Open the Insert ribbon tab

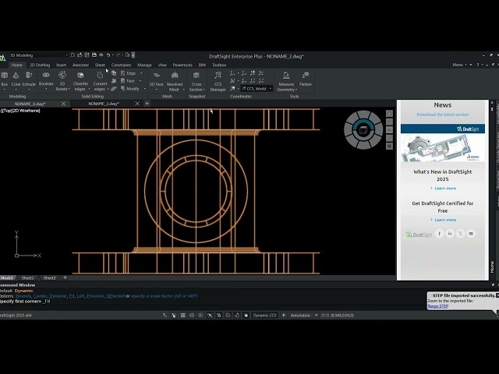coord(61,65)
